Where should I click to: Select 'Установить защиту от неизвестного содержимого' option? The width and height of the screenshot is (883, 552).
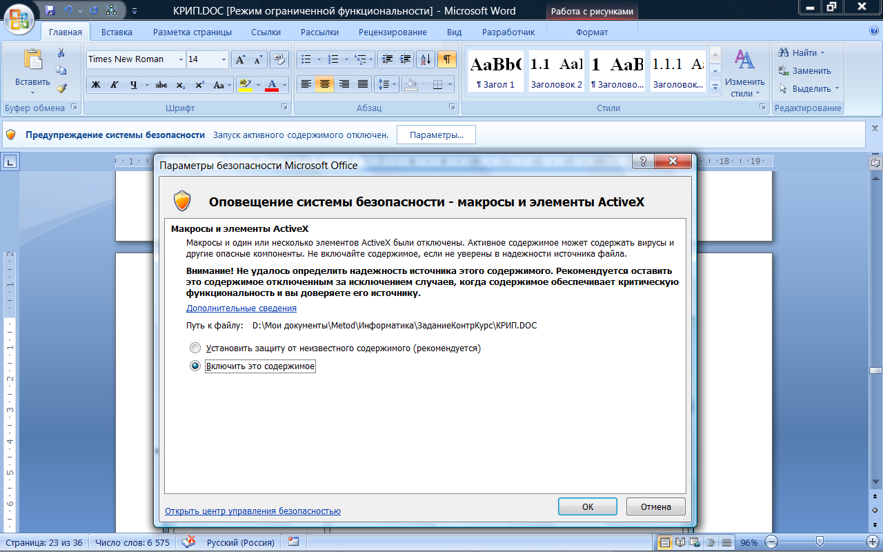pos(195,348)
